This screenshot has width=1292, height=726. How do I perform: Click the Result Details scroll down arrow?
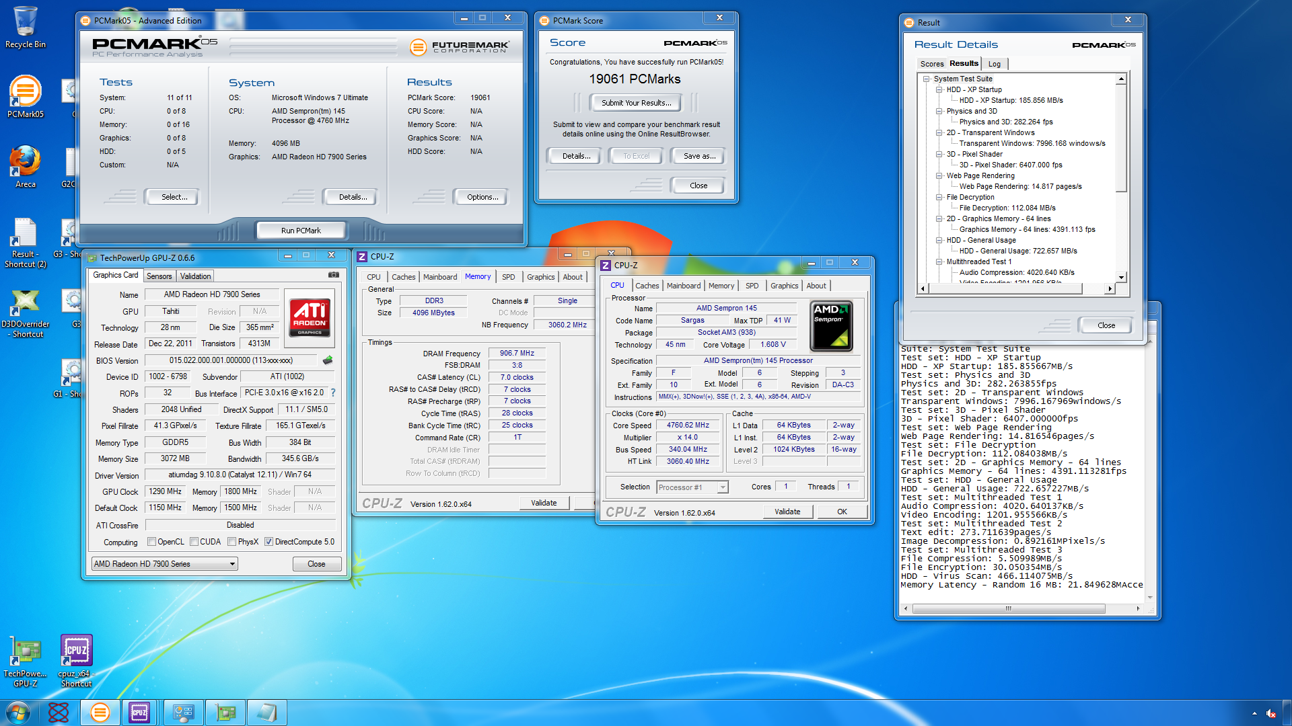(1121, 277)
